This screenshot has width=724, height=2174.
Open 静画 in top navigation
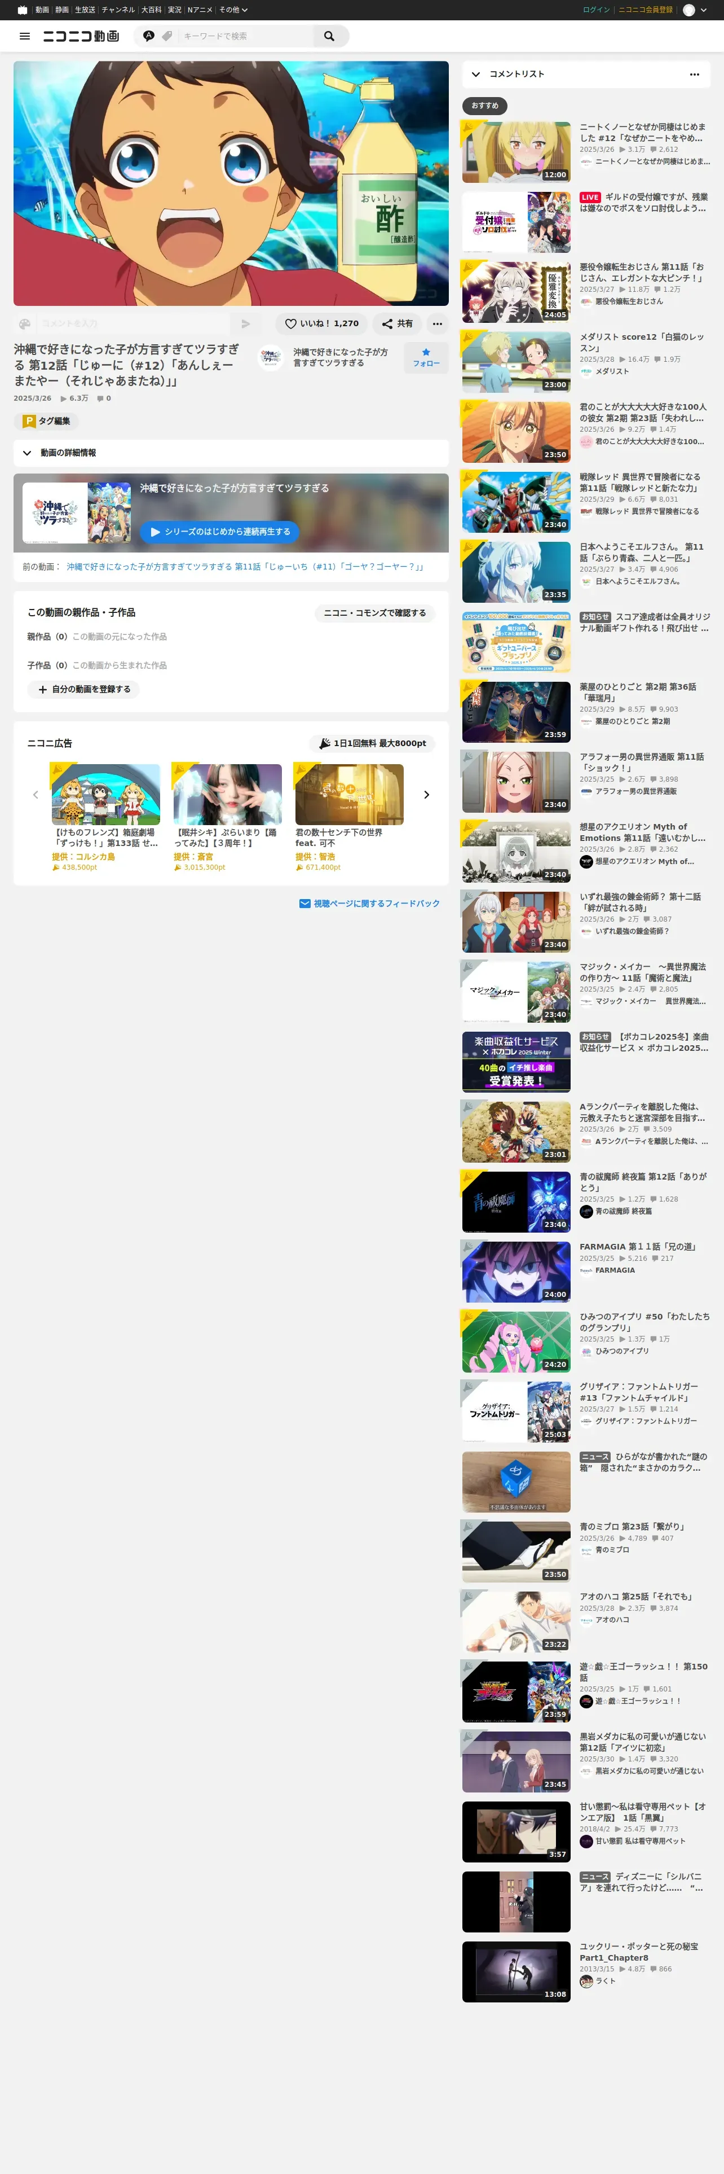point(63,10)
